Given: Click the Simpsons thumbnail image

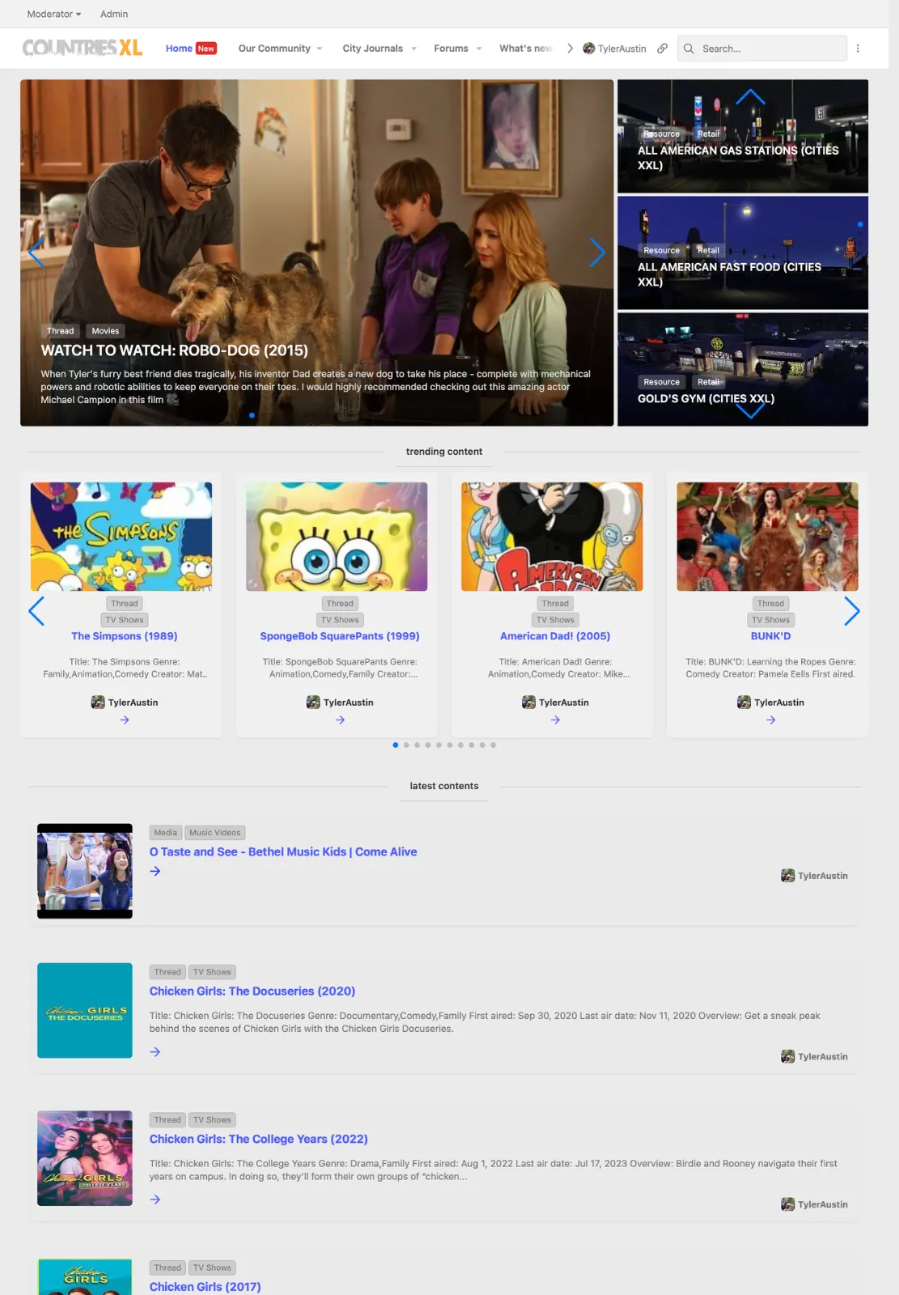Looking at the screenshot, I should (121, 537).
